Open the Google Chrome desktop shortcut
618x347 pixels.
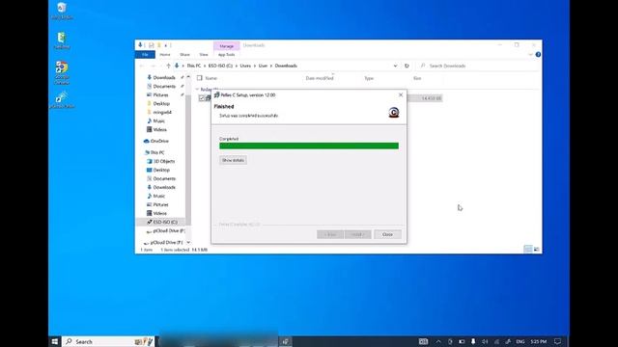tap(62, 73)
